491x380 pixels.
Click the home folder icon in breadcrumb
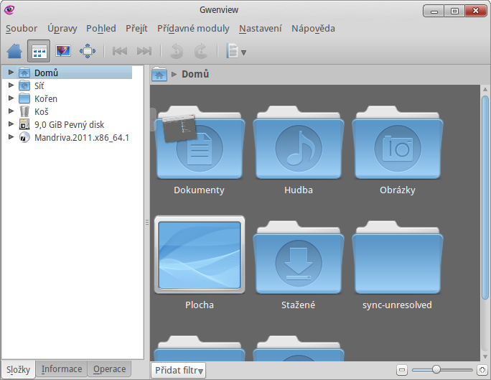click(x=159, y=74)
